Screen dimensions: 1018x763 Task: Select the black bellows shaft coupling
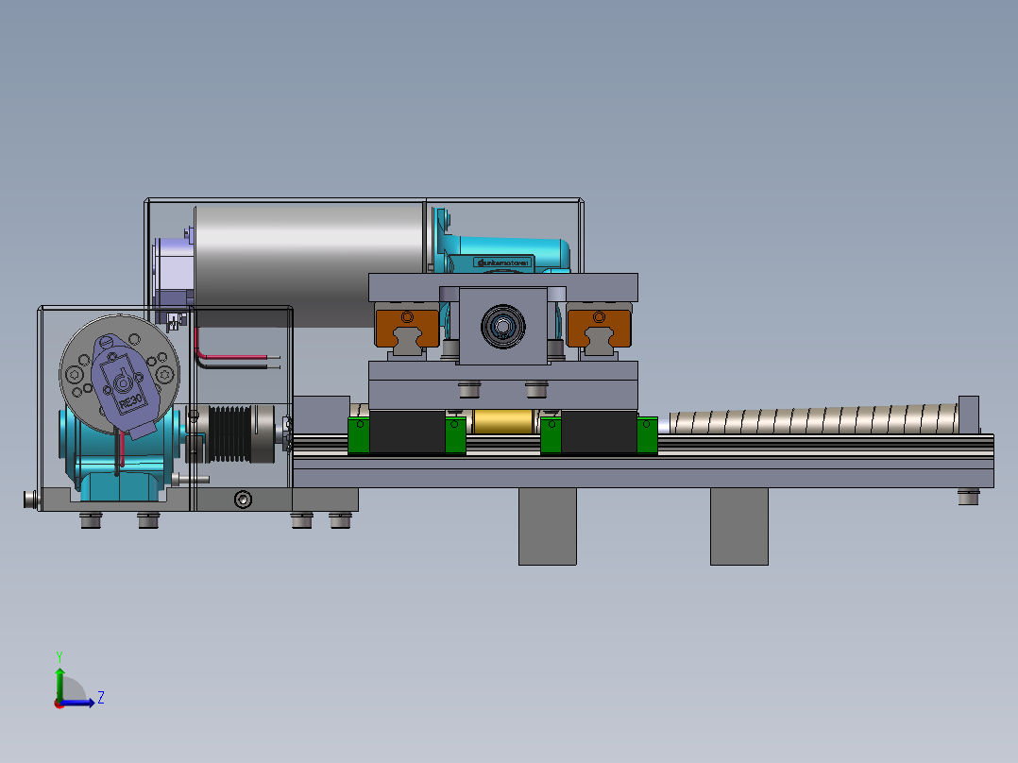pos(229,434)
